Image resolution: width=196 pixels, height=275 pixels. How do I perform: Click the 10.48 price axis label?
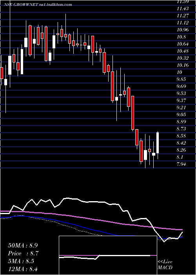click(x=183, y=51)
